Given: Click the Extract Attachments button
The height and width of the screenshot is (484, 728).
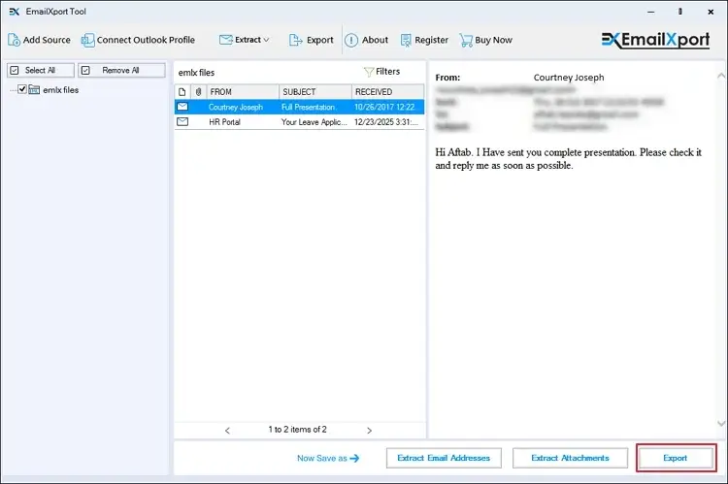Looking at the screenshot, I should (x=570, y=458).
